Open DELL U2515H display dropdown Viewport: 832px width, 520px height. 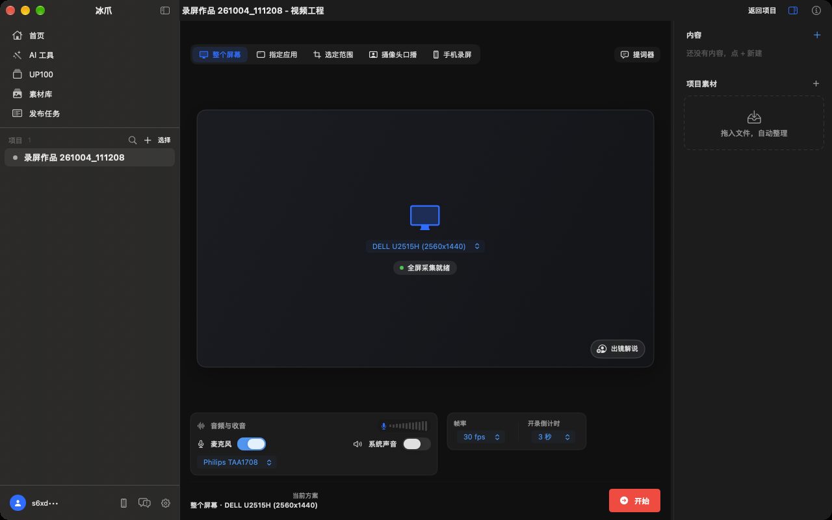(x=425, y=246)
